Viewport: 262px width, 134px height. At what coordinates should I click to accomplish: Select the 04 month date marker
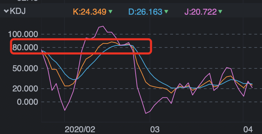248,129
